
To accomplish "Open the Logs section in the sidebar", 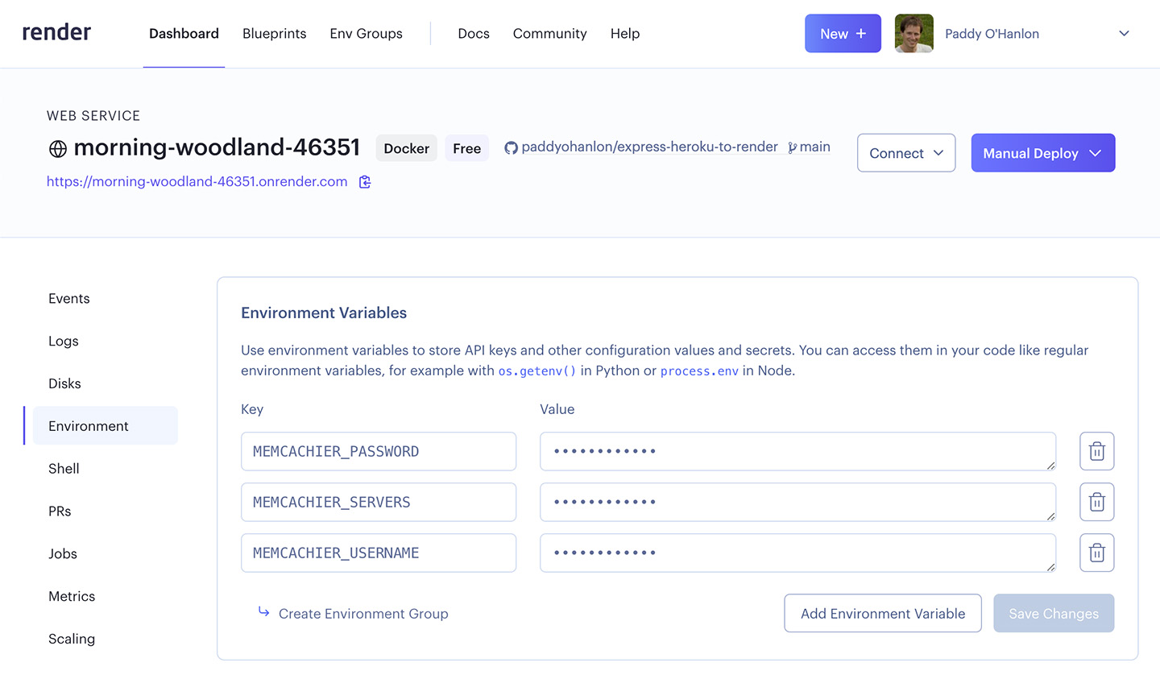I will (63, 341).
